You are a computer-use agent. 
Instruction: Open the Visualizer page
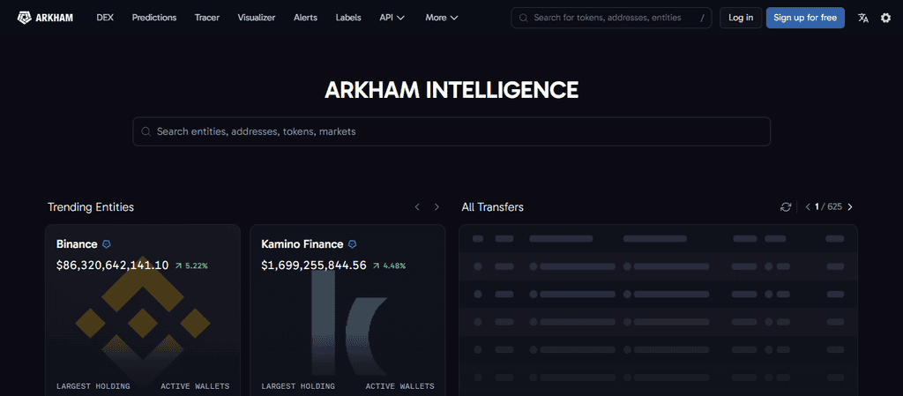tap(257, 18)
